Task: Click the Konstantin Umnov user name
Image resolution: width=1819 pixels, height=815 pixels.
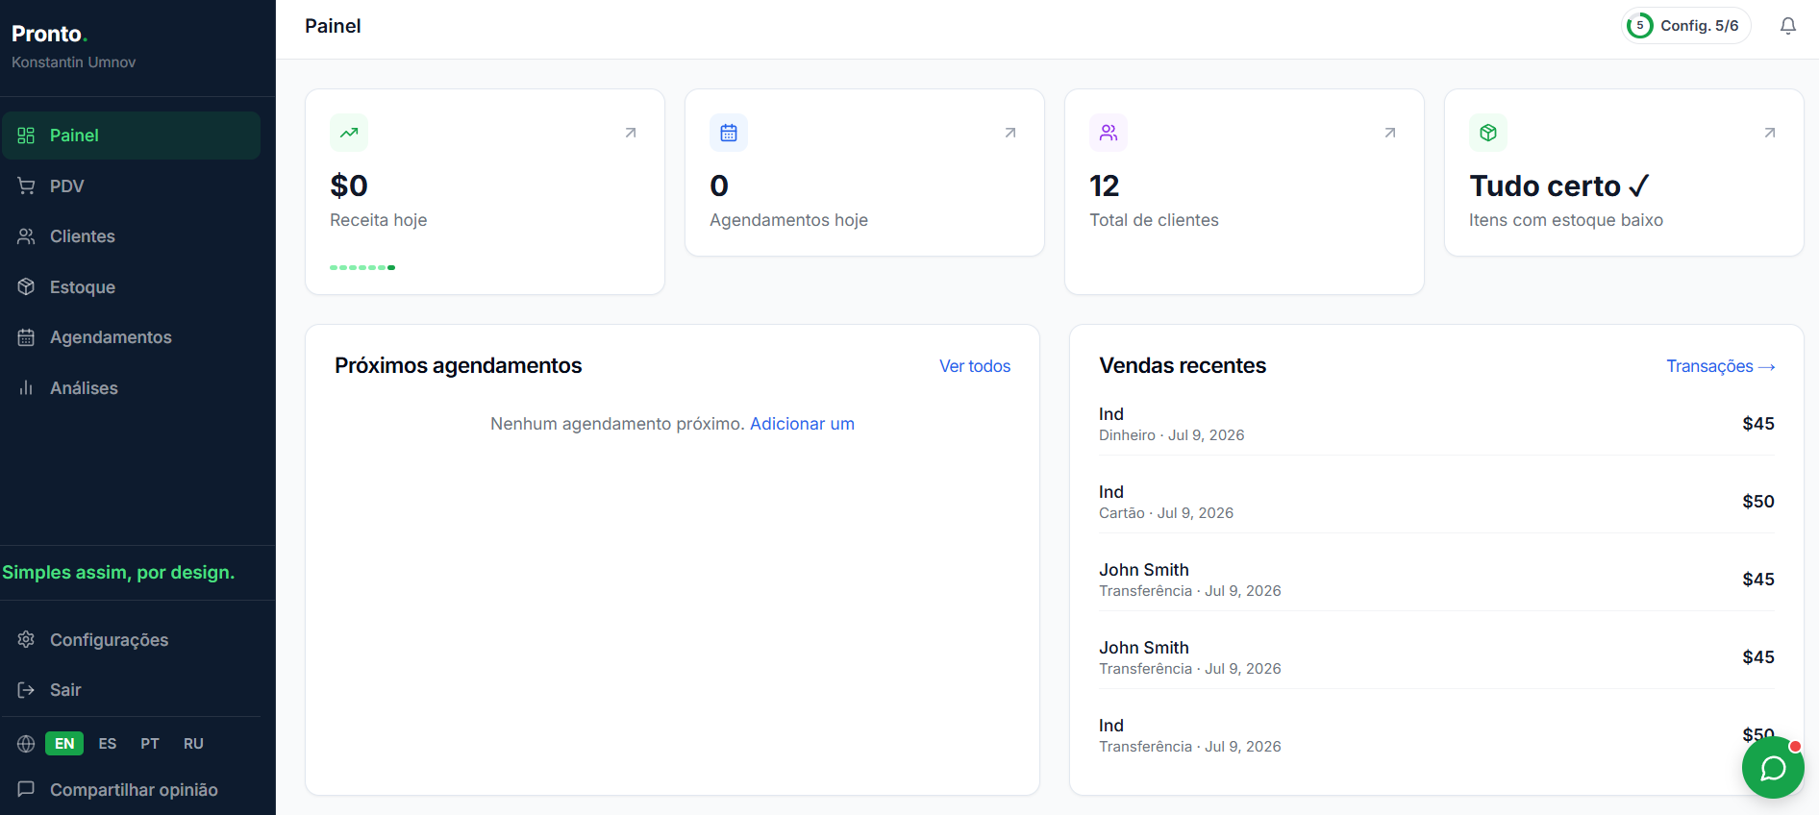Action: [73, 62]
